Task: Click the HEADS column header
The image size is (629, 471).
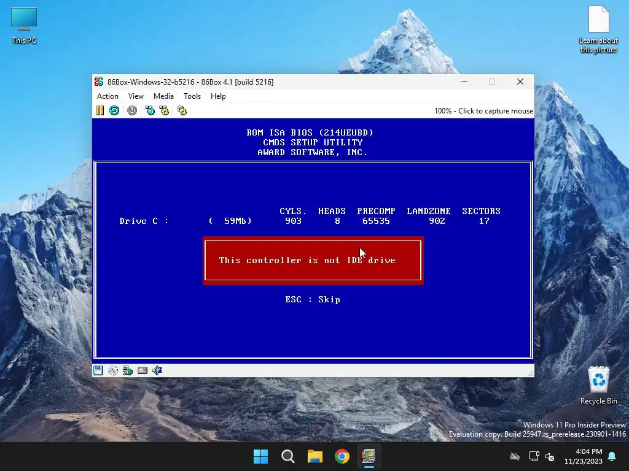Action: pos(332,211)
